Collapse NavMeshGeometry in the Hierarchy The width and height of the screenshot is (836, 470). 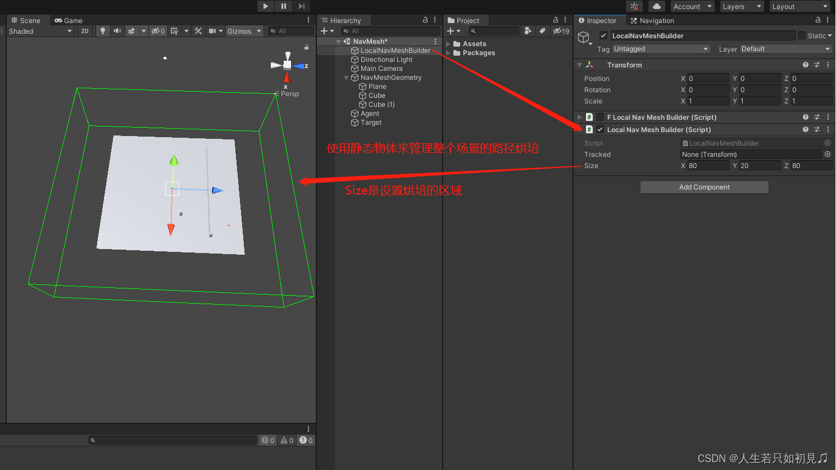tap(346, 77)
